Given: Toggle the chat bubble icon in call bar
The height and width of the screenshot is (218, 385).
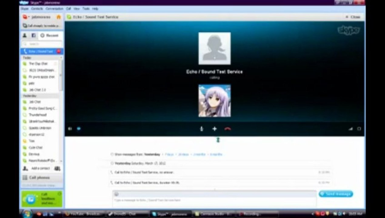Looking at the screenshot, I should (79, 129).
